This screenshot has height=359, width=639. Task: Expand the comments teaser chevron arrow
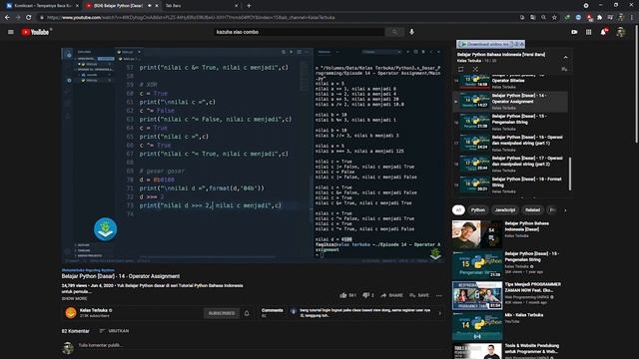[439, 313]
